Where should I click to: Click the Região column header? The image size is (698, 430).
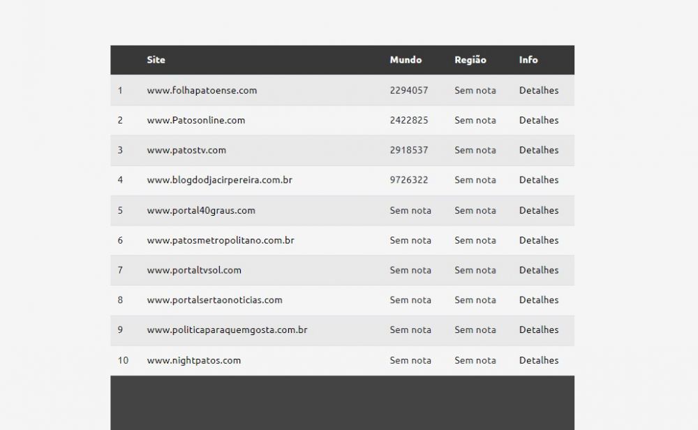(x=470, y=59)
